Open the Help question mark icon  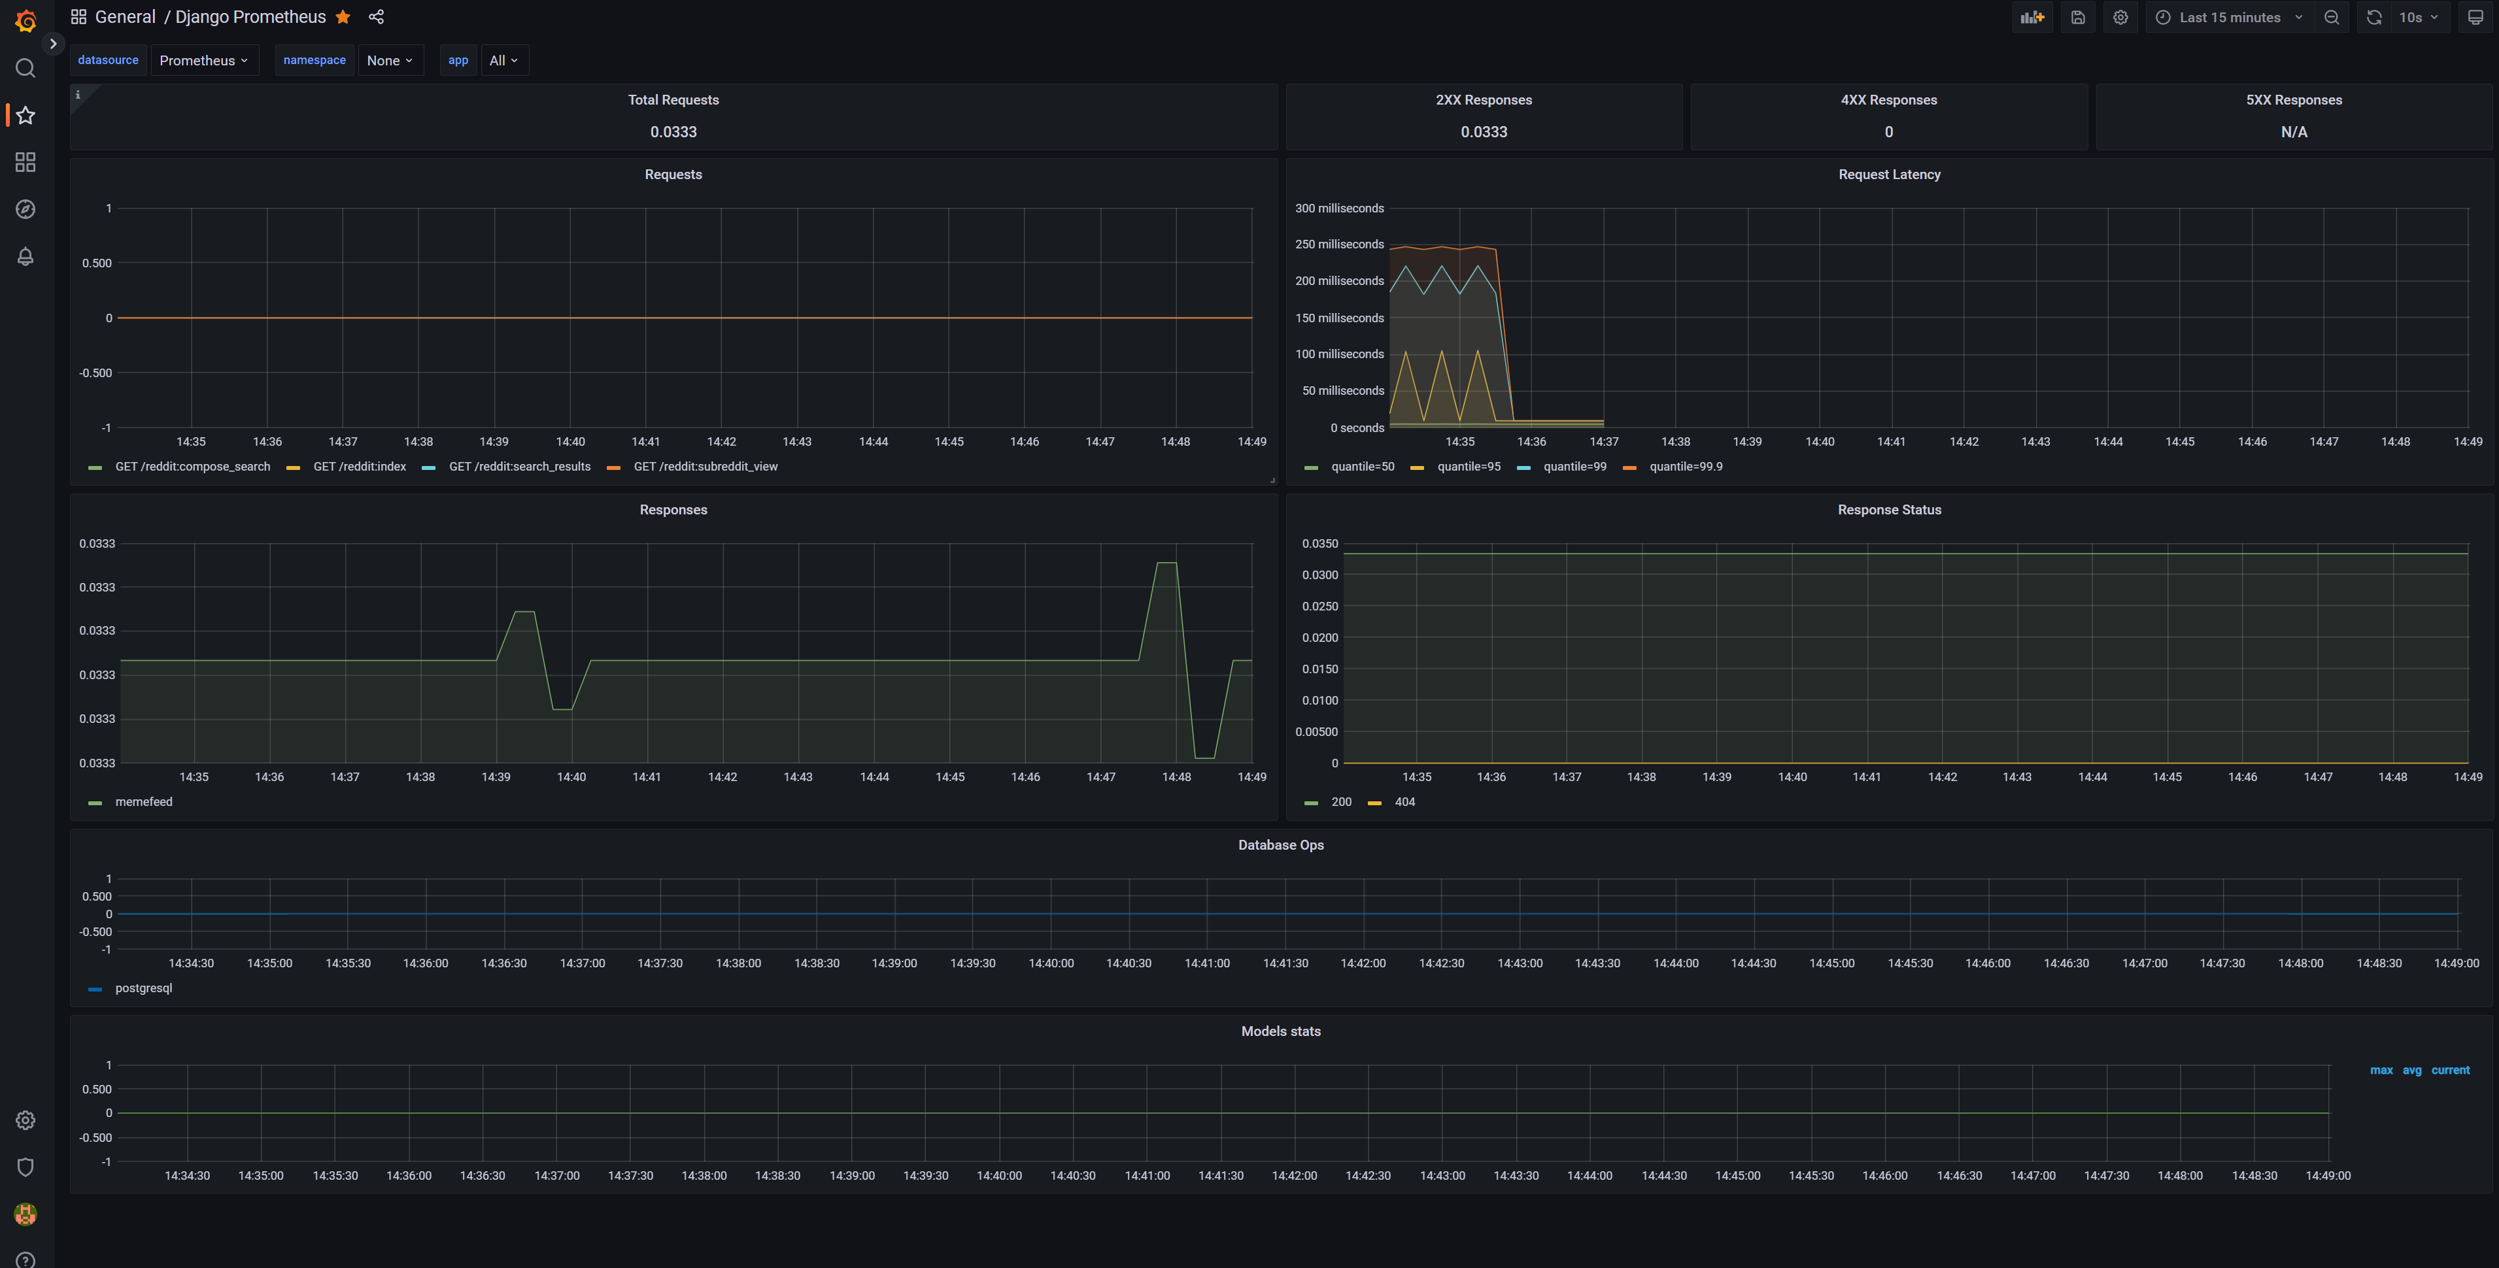(x=26, y=1260)
